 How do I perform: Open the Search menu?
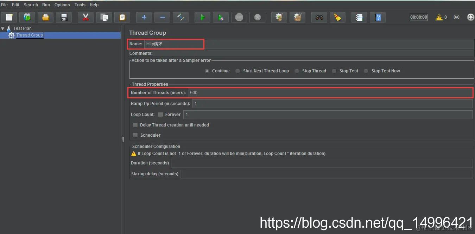(31, 5)
